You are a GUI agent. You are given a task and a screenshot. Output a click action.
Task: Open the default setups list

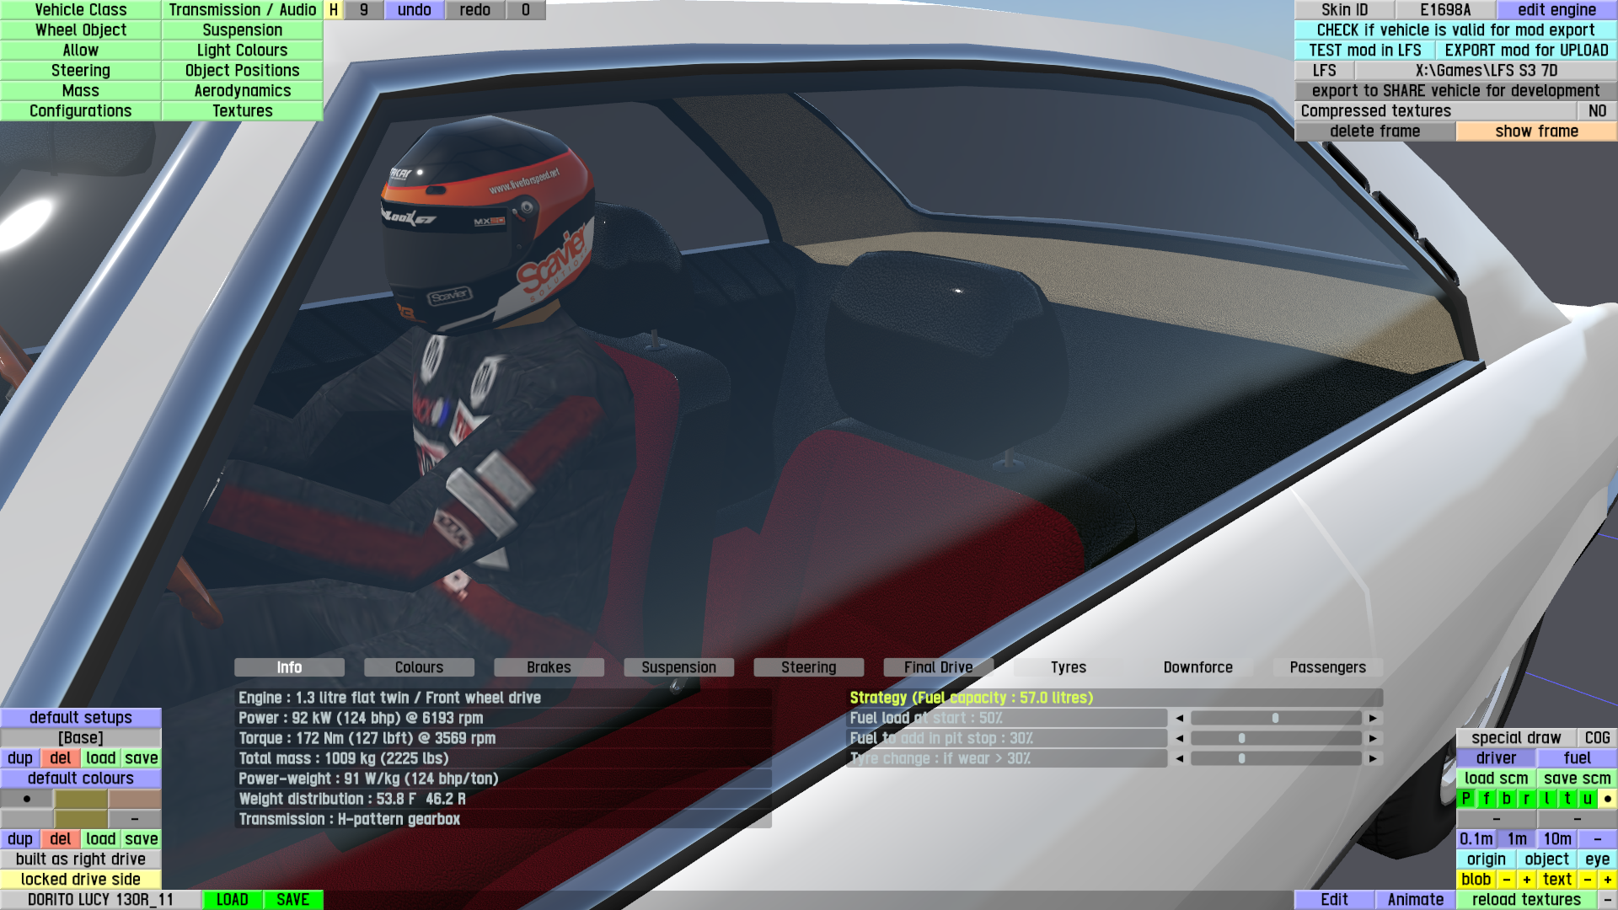81,718
